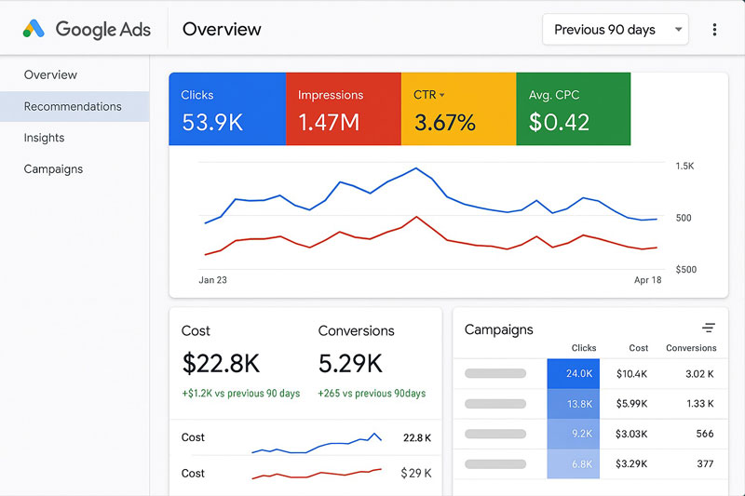Click the 24.0K clicks cell

(x=575, y=373)
